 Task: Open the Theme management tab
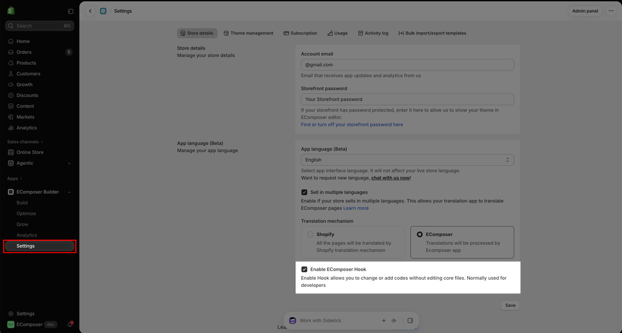coord(248,33)
